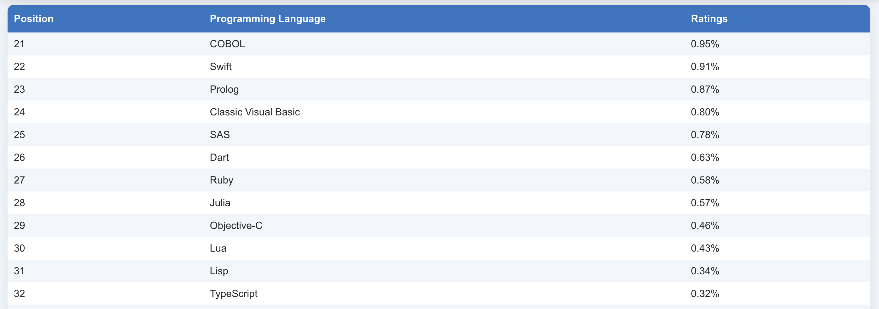
Task: Click the 0.95% rating value
Action: click(705, 44)
